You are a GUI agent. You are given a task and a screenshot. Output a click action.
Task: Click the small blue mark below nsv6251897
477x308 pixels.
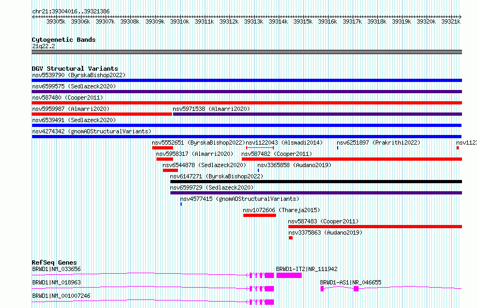[338, 148]
